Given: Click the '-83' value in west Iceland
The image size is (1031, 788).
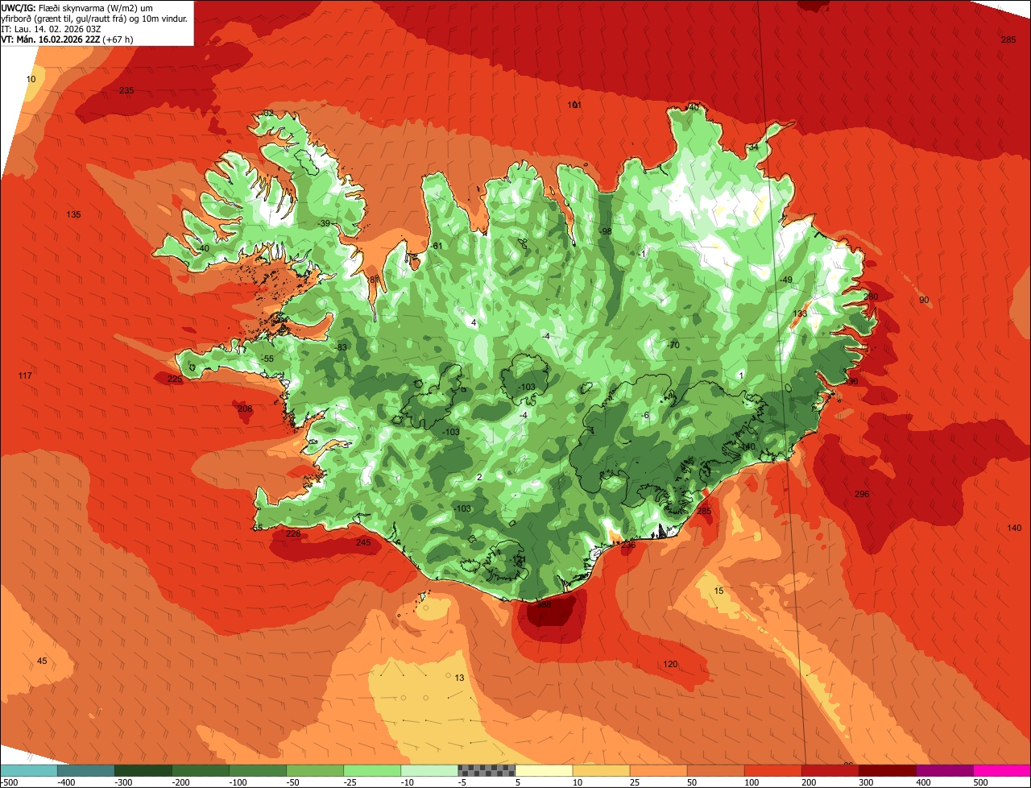Looking at the screenshot, I should 341,347.
